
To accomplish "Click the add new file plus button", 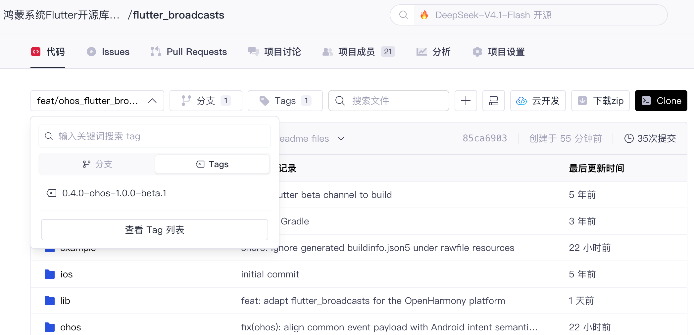I will [x=466, y=101].
